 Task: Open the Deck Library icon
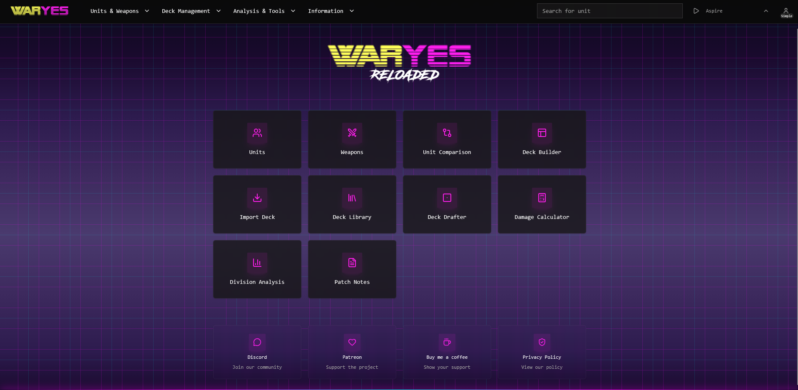coord(352,198)
